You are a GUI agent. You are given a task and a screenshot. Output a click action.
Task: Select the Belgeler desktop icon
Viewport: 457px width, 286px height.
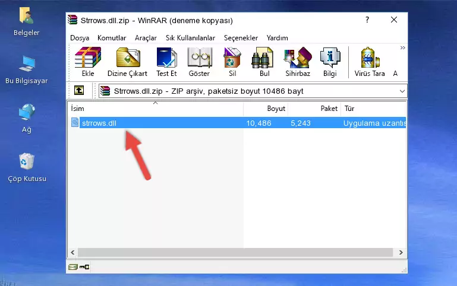(x=27, y=22)
